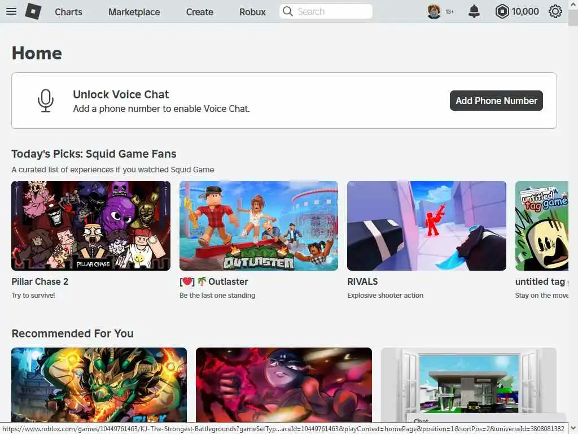Click the Unlock Voice Chat heading
Image resolution: width=578 pixels, height=434 pixels.
tap(121, 94)
